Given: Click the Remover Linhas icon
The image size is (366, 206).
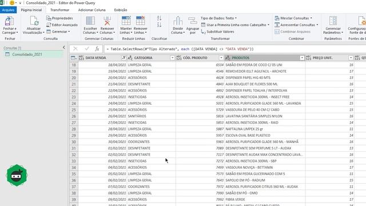Looking at the screenshot, I should (140, 21).
